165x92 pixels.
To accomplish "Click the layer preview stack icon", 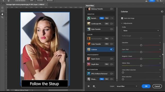I will coord(94,86).
